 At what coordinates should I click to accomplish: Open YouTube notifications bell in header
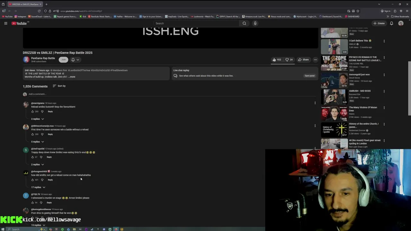coord(391,23)
